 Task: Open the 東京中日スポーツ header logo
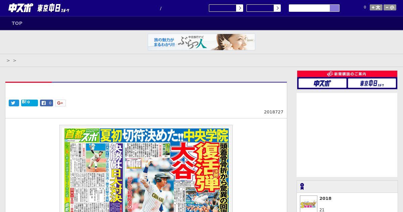coord(53,8)
